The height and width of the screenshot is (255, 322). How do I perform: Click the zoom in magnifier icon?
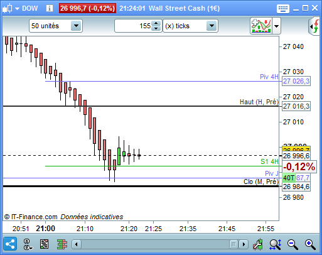(310, 244)
